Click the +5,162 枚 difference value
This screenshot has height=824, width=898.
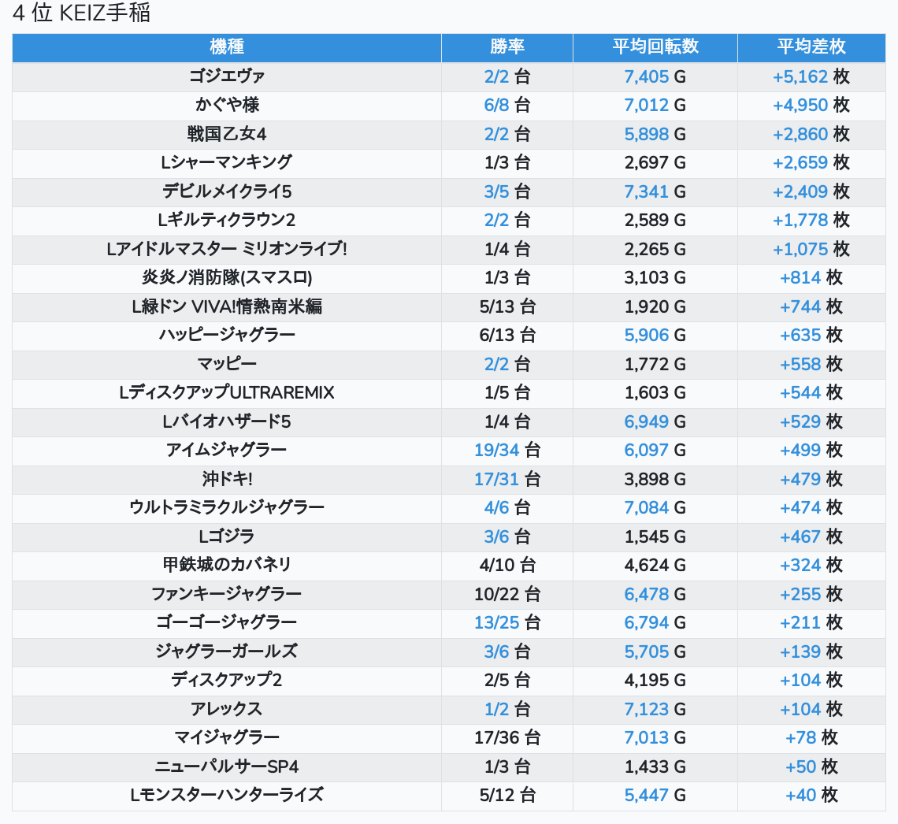[811, 76]
